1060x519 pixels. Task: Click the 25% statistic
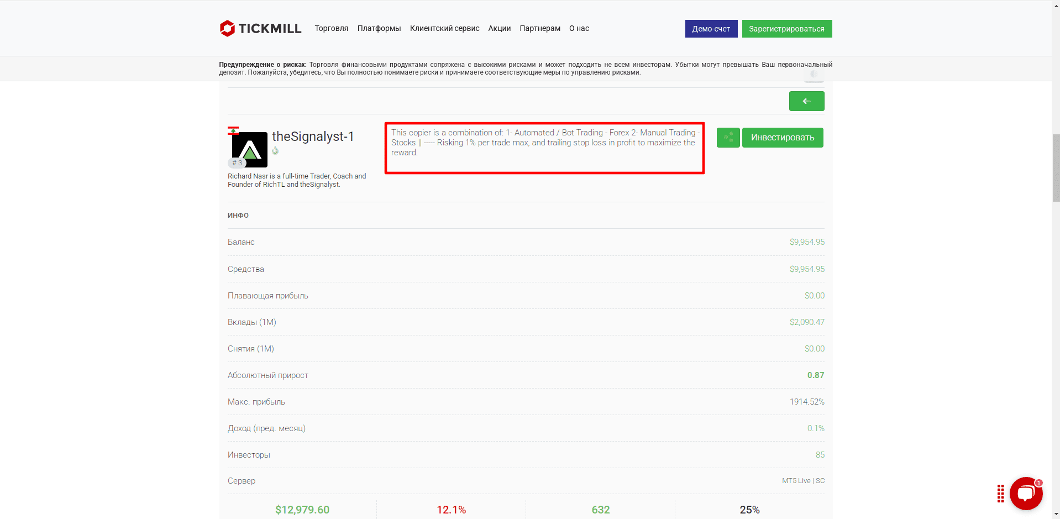pos(750,510)
